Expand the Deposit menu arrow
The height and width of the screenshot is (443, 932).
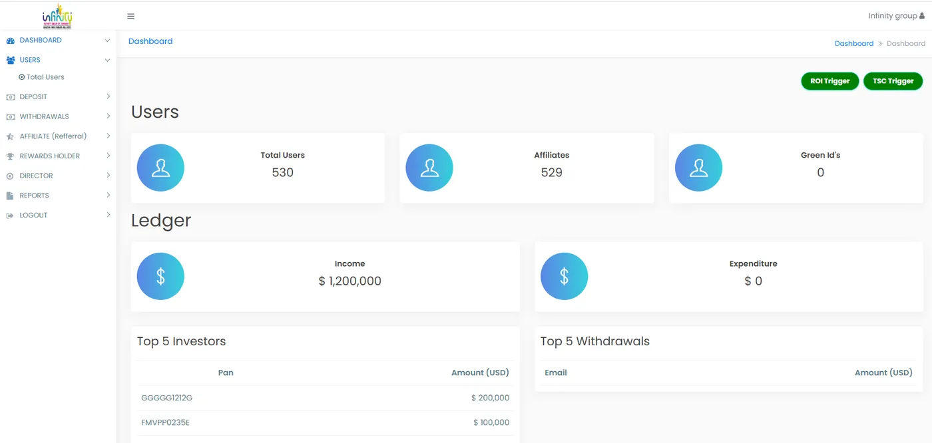[108, 96]
